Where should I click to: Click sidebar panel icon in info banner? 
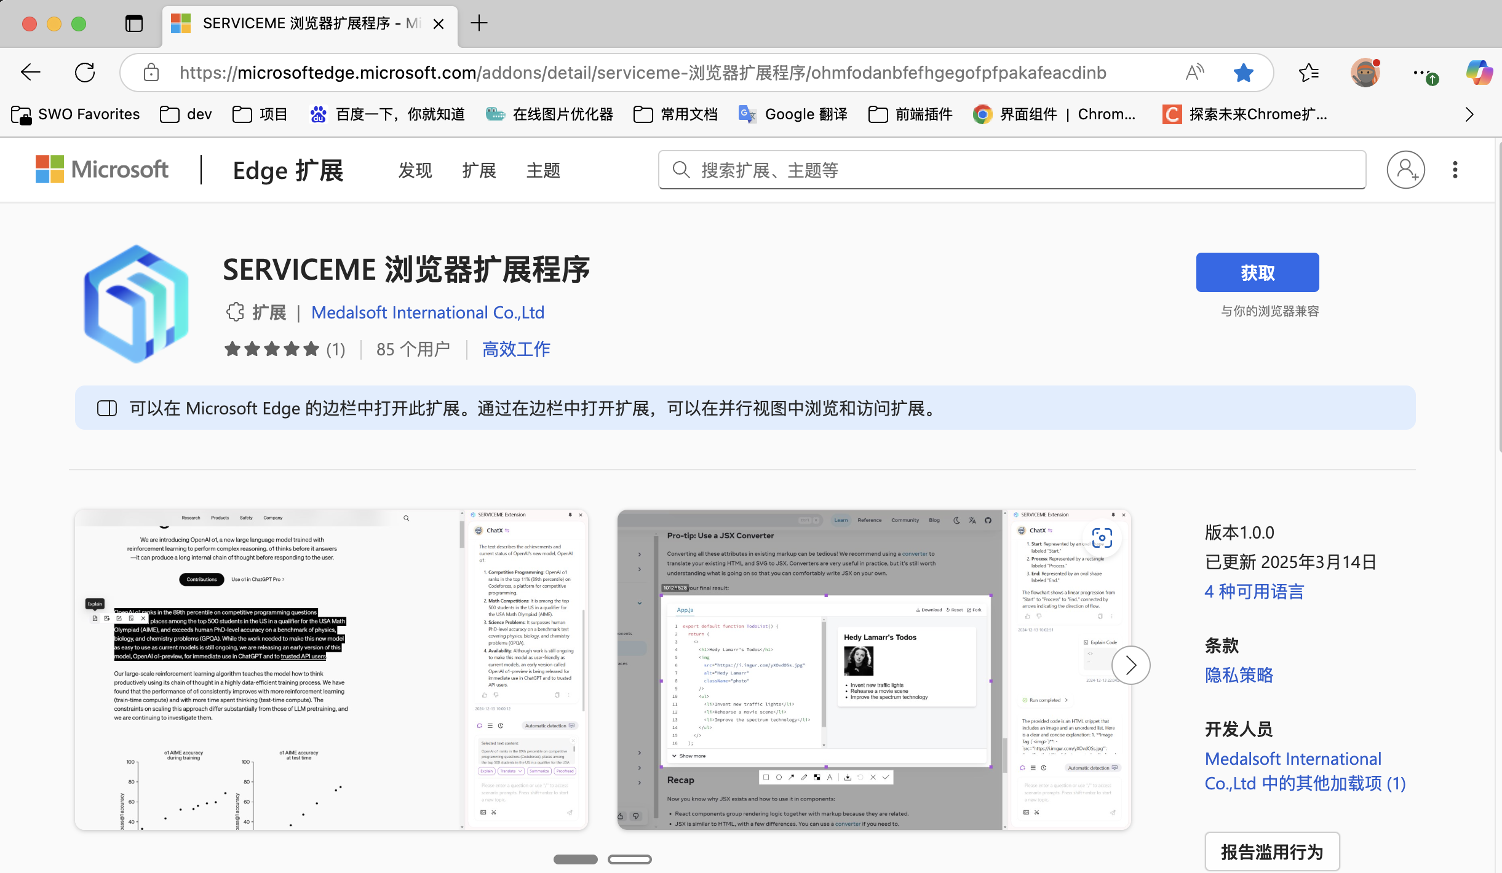coord(107,408)
